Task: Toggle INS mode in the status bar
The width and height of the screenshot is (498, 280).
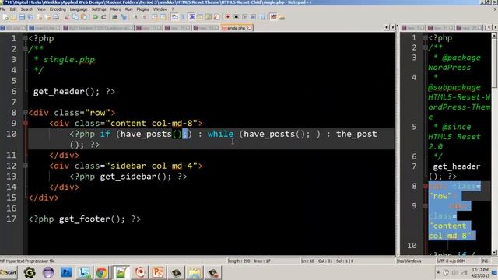Action: tap(485, 261)
